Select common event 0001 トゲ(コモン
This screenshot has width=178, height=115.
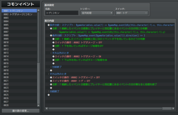tap(19, 11)
